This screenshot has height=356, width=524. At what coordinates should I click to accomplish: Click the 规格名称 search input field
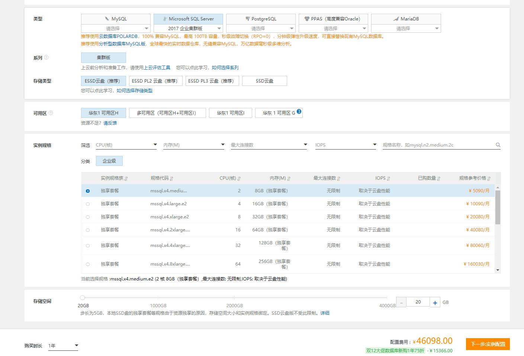point(438,145)
